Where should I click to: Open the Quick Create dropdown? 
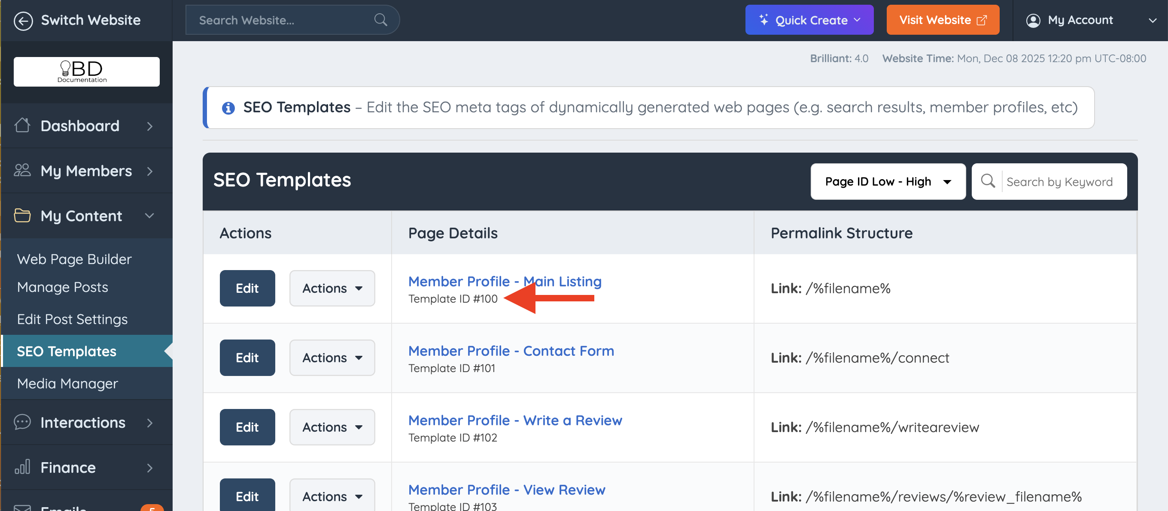[809, 20]
